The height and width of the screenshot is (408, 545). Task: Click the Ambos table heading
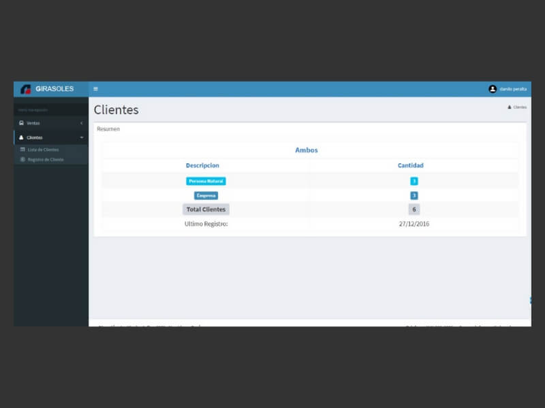pos(306,150)
